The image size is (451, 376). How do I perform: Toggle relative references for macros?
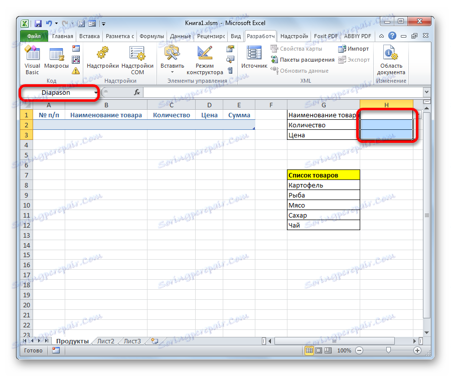pyautogui.click(x=76, y=60)
